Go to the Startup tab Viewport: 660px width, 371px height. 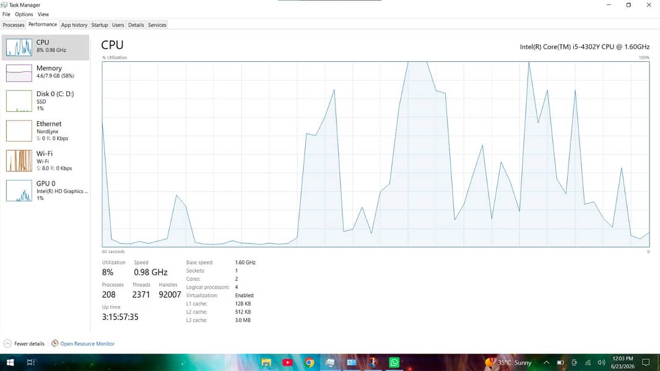click(x=99, y=25)
